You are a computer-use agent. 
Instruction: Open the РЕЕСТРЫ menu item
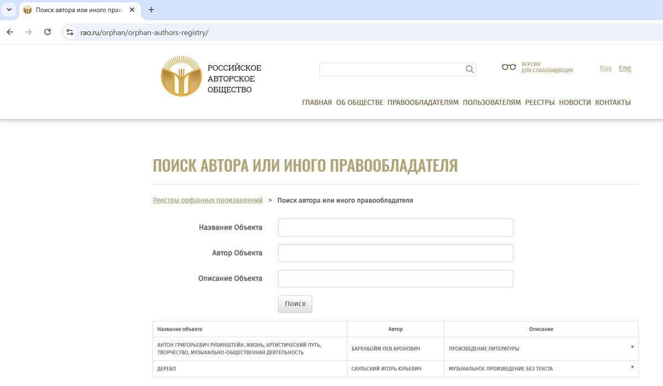click(540, 102)
